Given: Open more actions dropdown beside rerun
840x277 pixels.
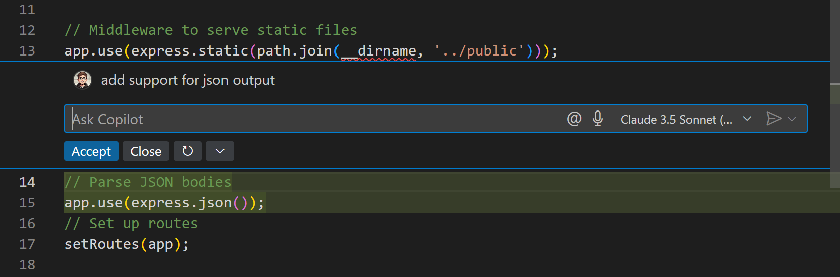Looking at the screenshot, I should [x=220, y=151].
